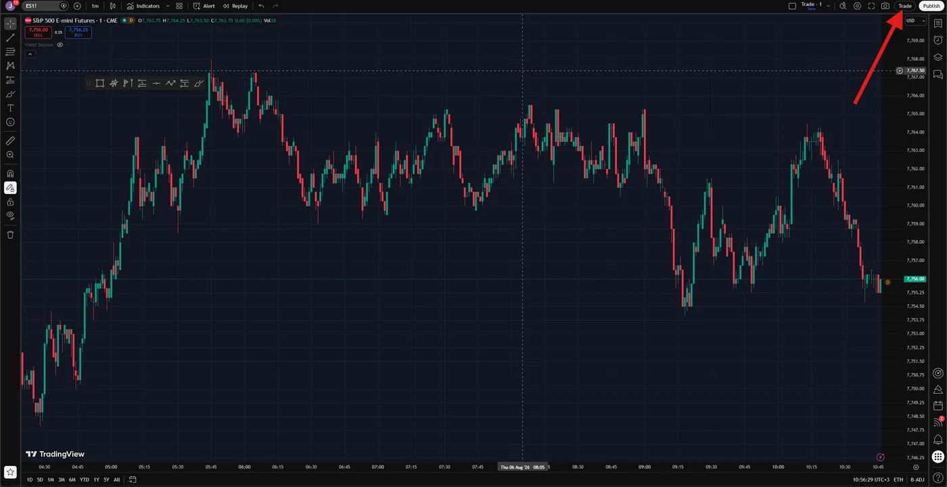Enter fullscreen mode
Image resolution: width=947 pixels, height=487 pixels.
click(x=871, y=5)
